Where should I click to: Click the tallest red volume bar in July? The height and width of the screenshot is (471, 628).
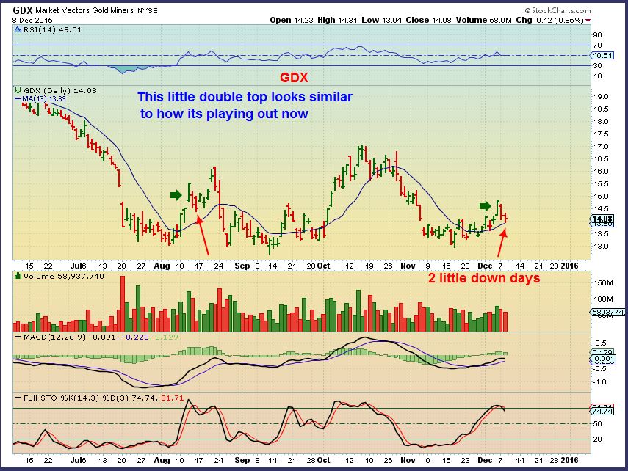click(x=123, y=303)
